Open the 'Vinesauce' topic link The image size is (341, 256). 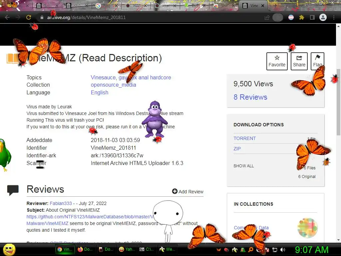pyautogui.click(x=103, y=77)
